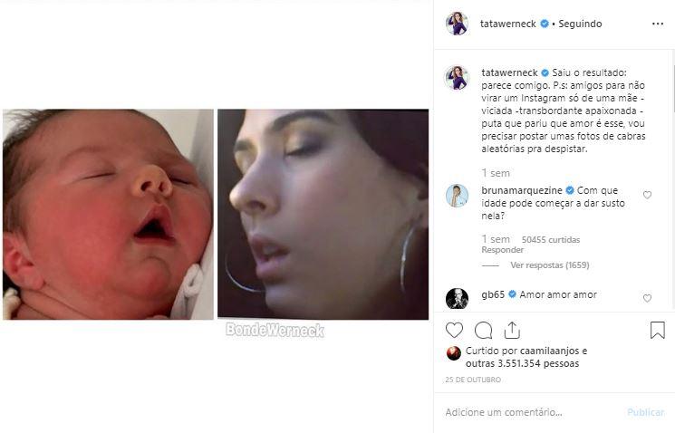Type in 'Adicione um comentário' field
Viewport: 675px width, 433px height.
[x=530, y=412]
